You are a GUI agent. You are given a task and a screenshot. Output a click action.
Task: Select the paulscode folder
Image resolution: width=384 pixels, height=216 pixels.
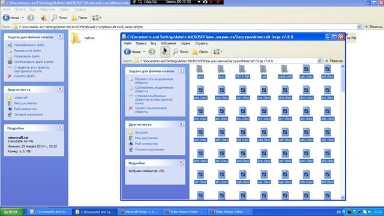pyautogui.click(x=285, y=71)
